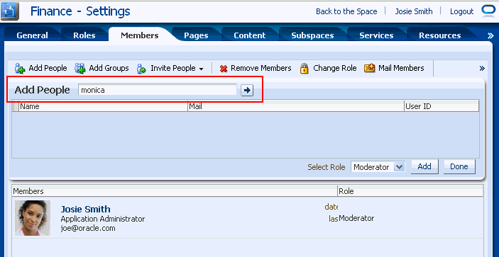
Task: Click the Role column header
Action: click(x=410, y=191)
